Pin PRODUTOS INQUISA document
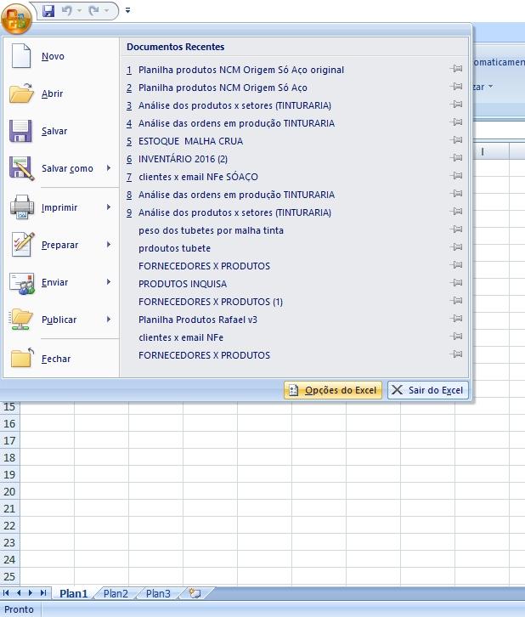 [456, 282]
